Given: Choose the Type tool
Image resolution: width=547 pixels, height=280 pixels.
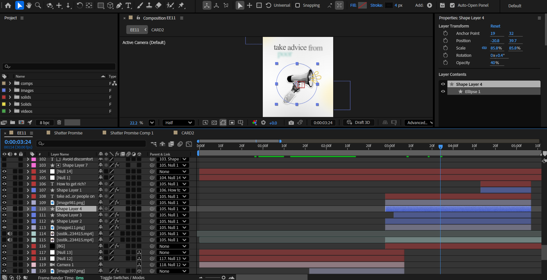Looking at the screenshot, I should [x=128, y=5].
